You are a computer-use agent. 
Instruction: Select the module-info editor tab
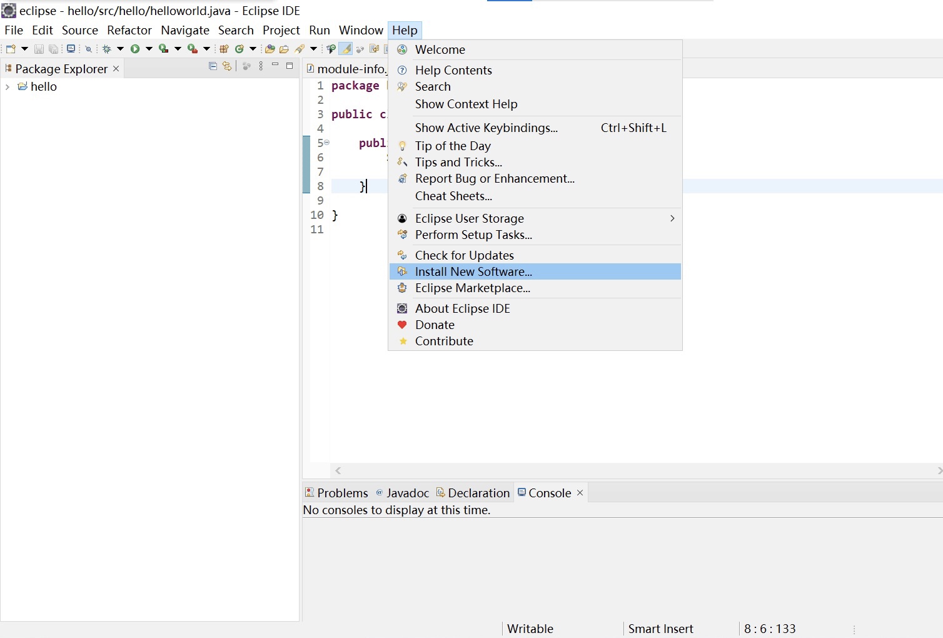tap(346, 69)
